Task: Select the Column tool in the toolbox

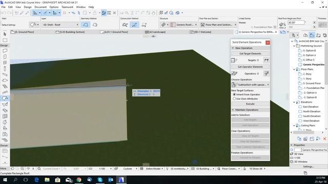Action: (x=5, y=68)
